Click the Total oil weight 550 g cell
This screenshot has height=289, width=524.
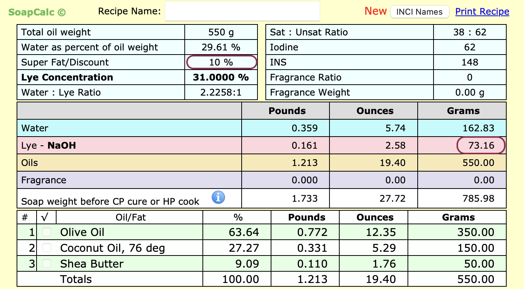[x=221, y=32]
